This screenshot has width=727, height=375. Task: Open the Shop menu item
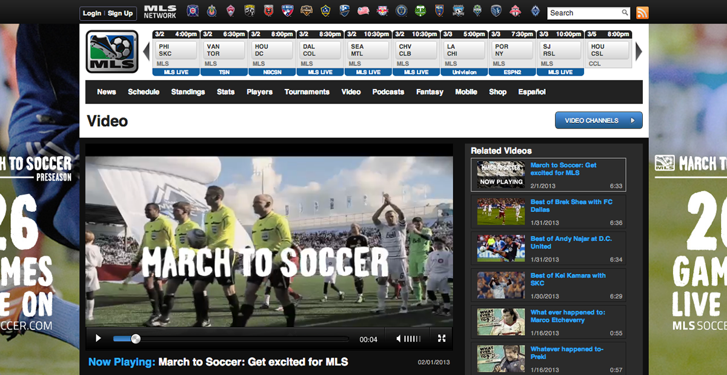pyautogui.click(x=497, y=92)
